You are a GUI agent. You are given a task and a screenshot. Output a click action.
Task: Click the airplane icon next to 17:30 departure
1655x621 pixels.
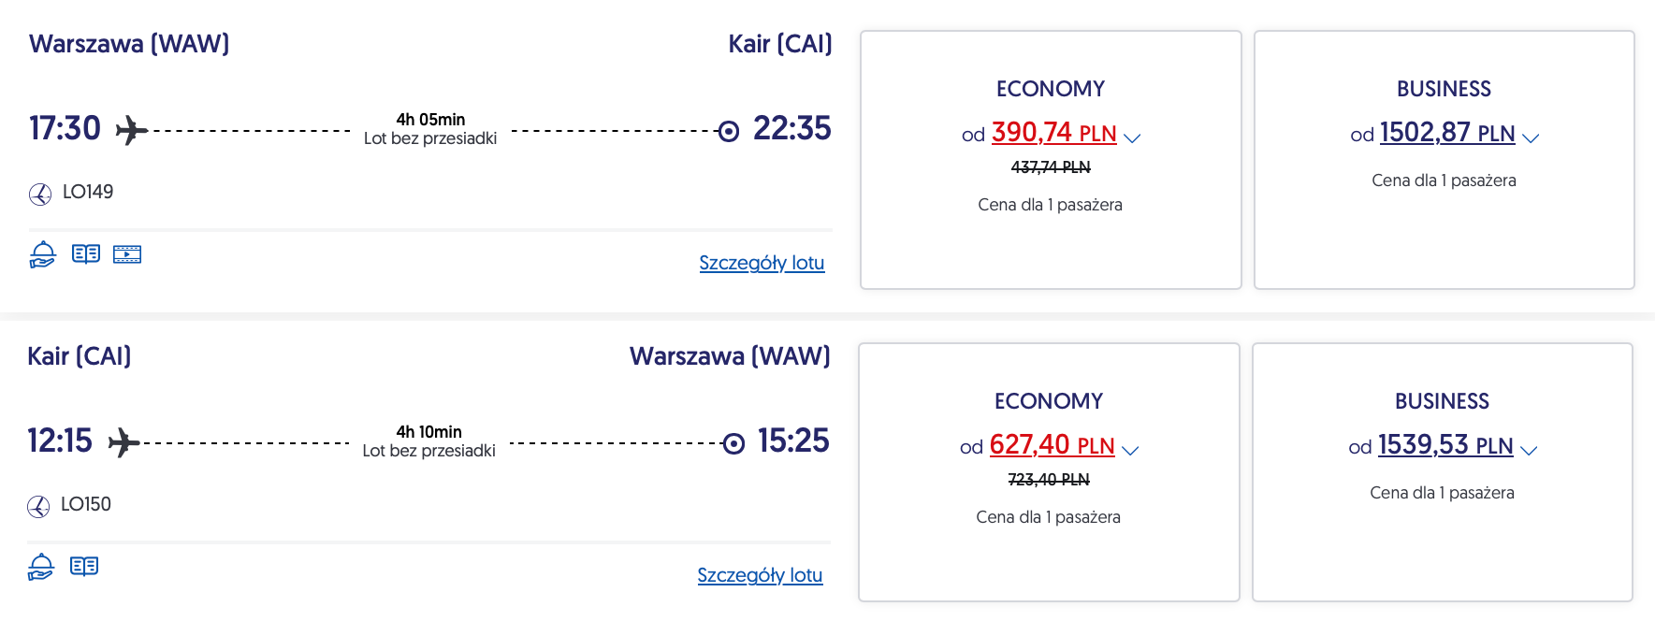[x=132, y=130]
